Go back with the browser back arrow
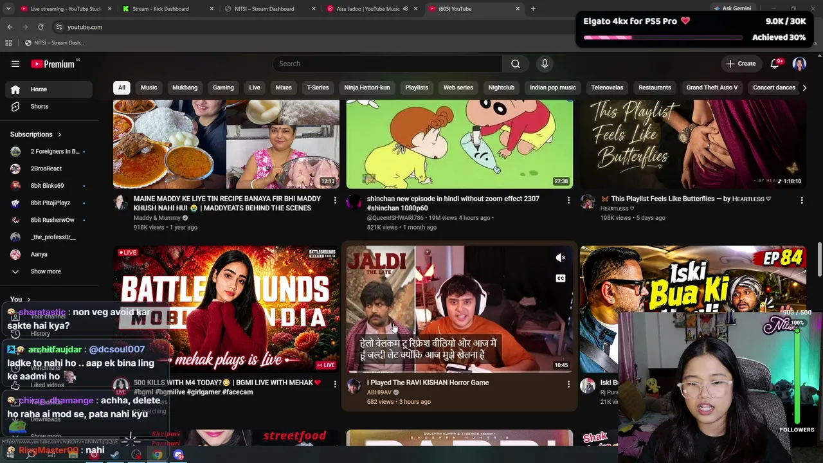This screenshot has width=823, height=463. pos(10,27)
